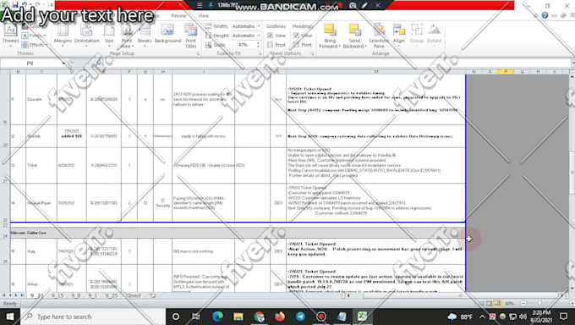The height and width of the screenshot is (325, 575).
Task: Open the Margins dropdown
Action: click(63, 36)
